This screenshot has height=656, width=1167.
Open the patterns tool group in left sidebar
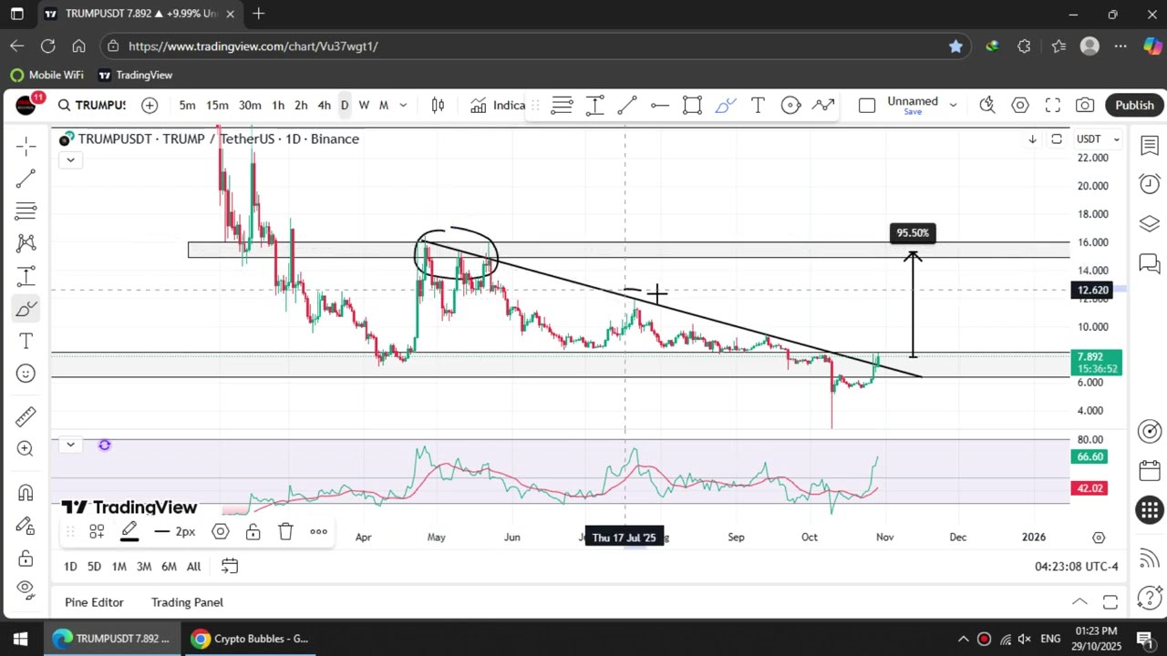pyautogui.click(x=26, y=243)
